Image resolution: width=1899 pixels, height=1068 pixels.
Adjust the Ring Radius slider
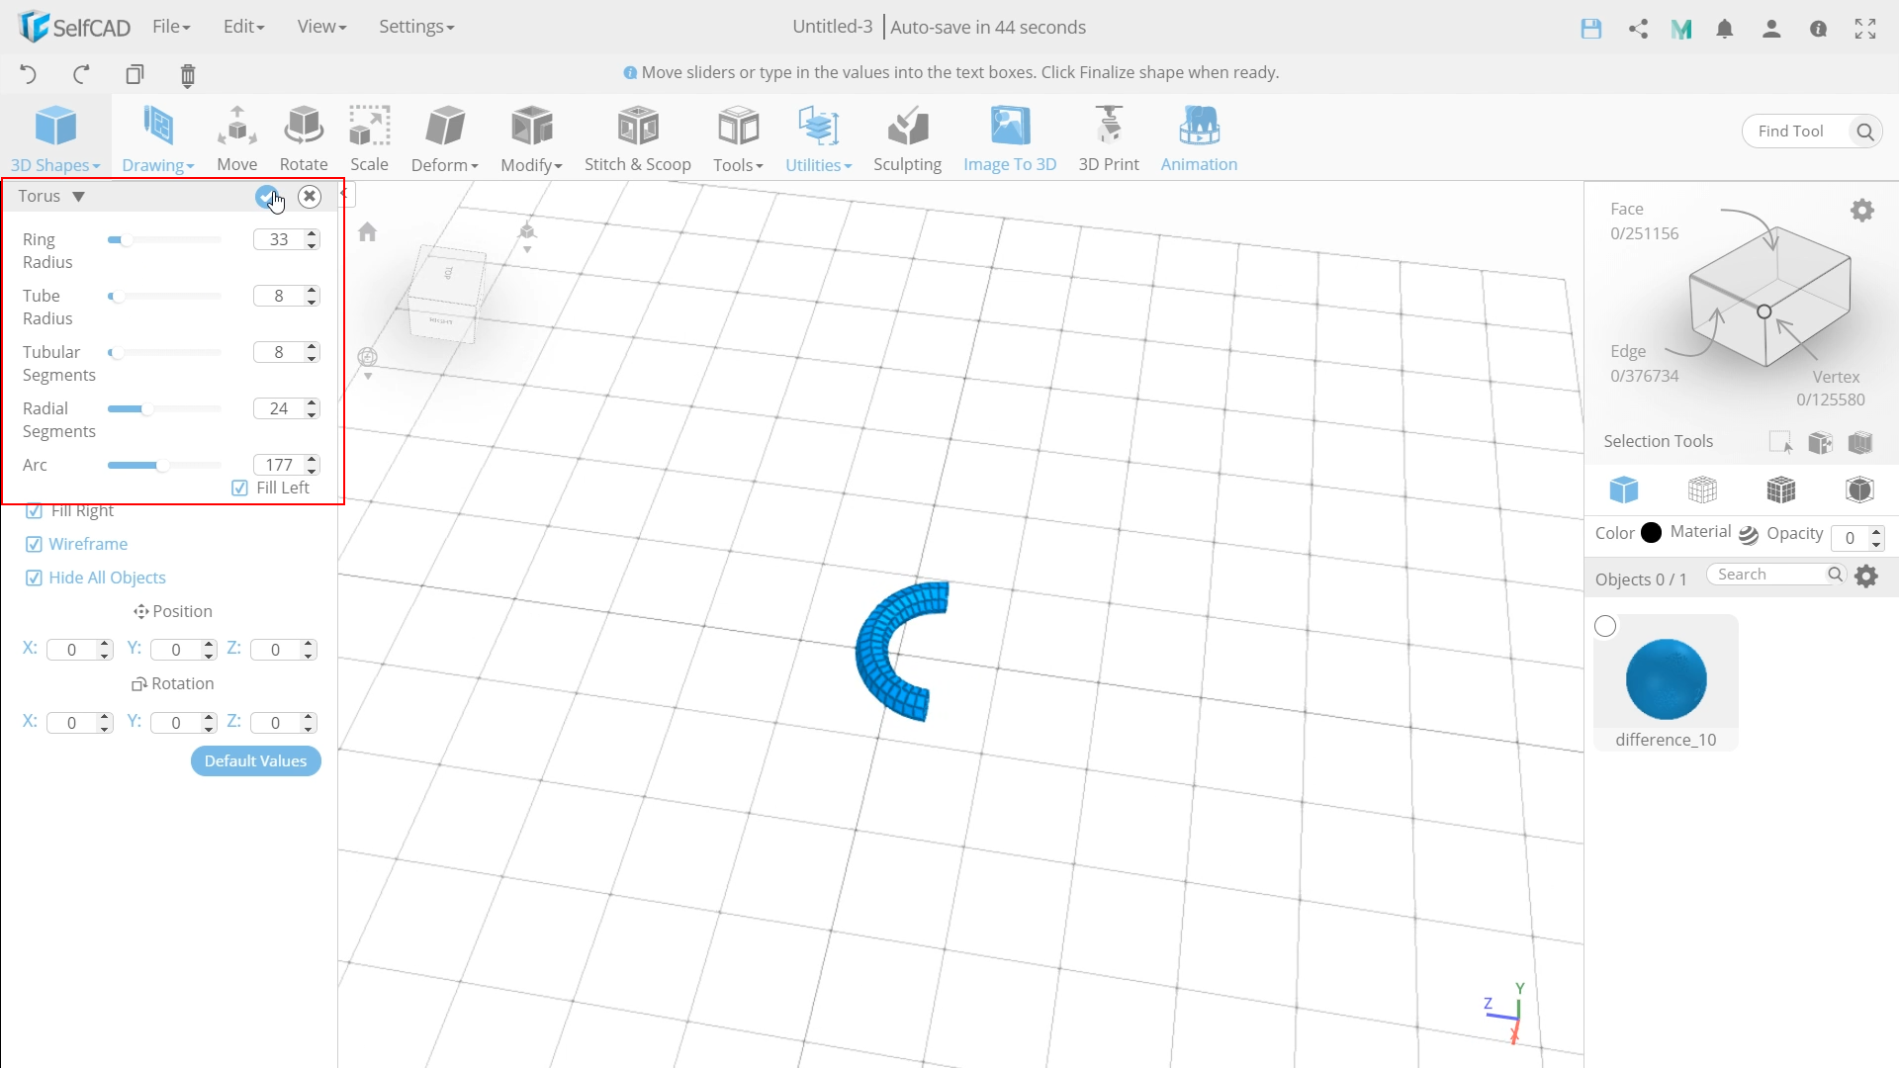[164, 239]
